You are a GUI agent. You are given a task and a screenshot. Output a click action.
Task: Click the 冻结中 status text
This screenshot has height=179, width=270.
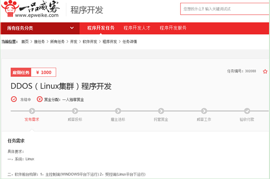[25, 99]
